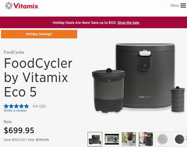Open the Shop the Sale link

128,23
